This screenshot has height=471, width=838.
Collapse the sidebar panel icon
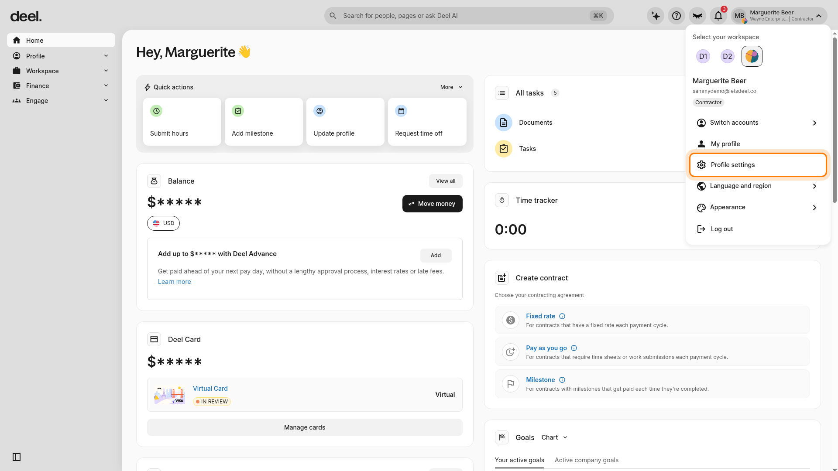[17, 457]
